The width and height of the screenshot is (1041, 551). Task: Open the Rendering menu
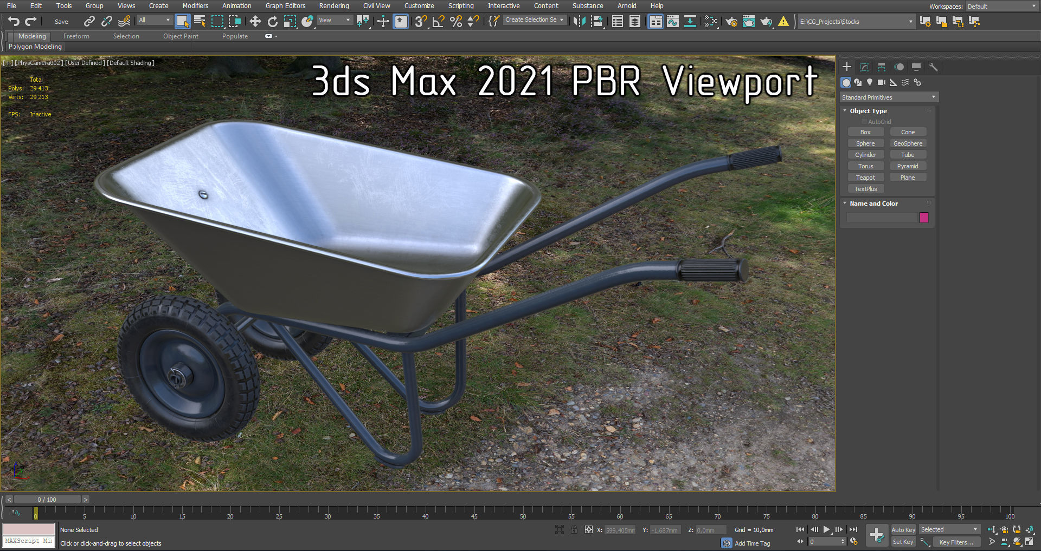[334, 6]
